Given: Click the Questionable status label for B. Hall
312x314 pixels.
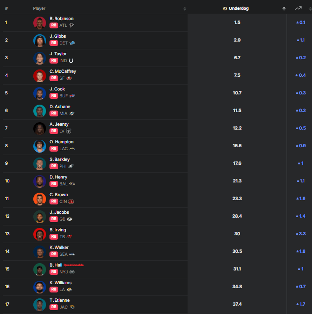Looking at the screenshot, I should point(73,265).
